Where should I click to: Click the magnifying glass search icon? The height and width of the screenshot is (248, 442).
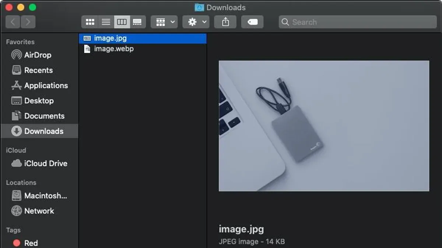(285, 22)
